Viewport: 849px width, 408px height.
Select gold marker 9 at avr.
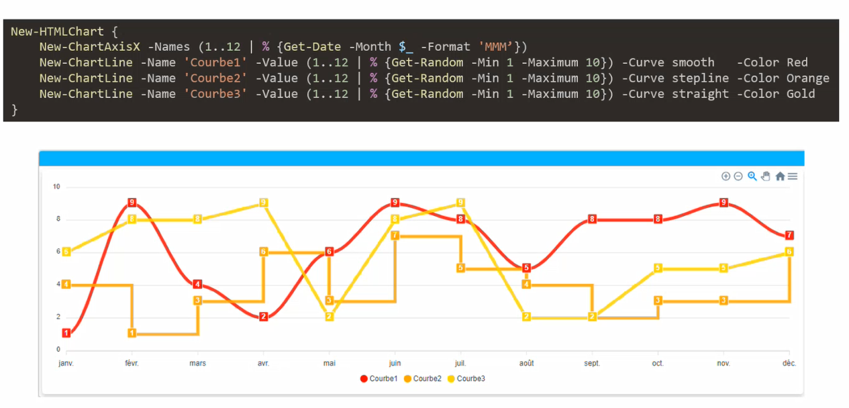coord(264,203)
